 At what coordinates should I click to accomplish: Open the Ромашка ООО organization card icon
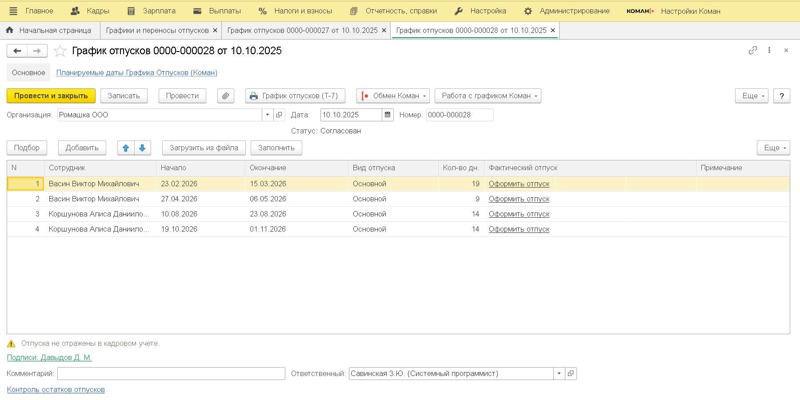[279, 115]
